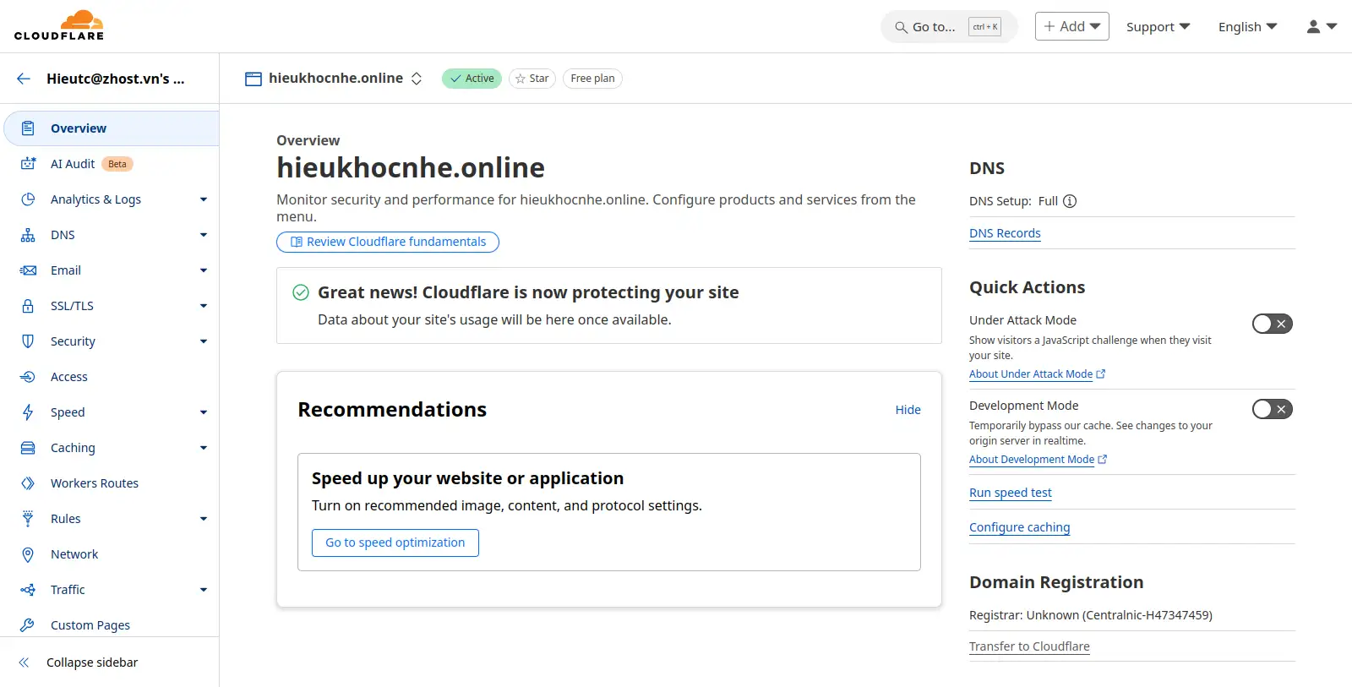Image resolution: width=1352 pixels, height=687 pixels.
Task: Click the Cloudflare logo
Action: coord(59,25)
